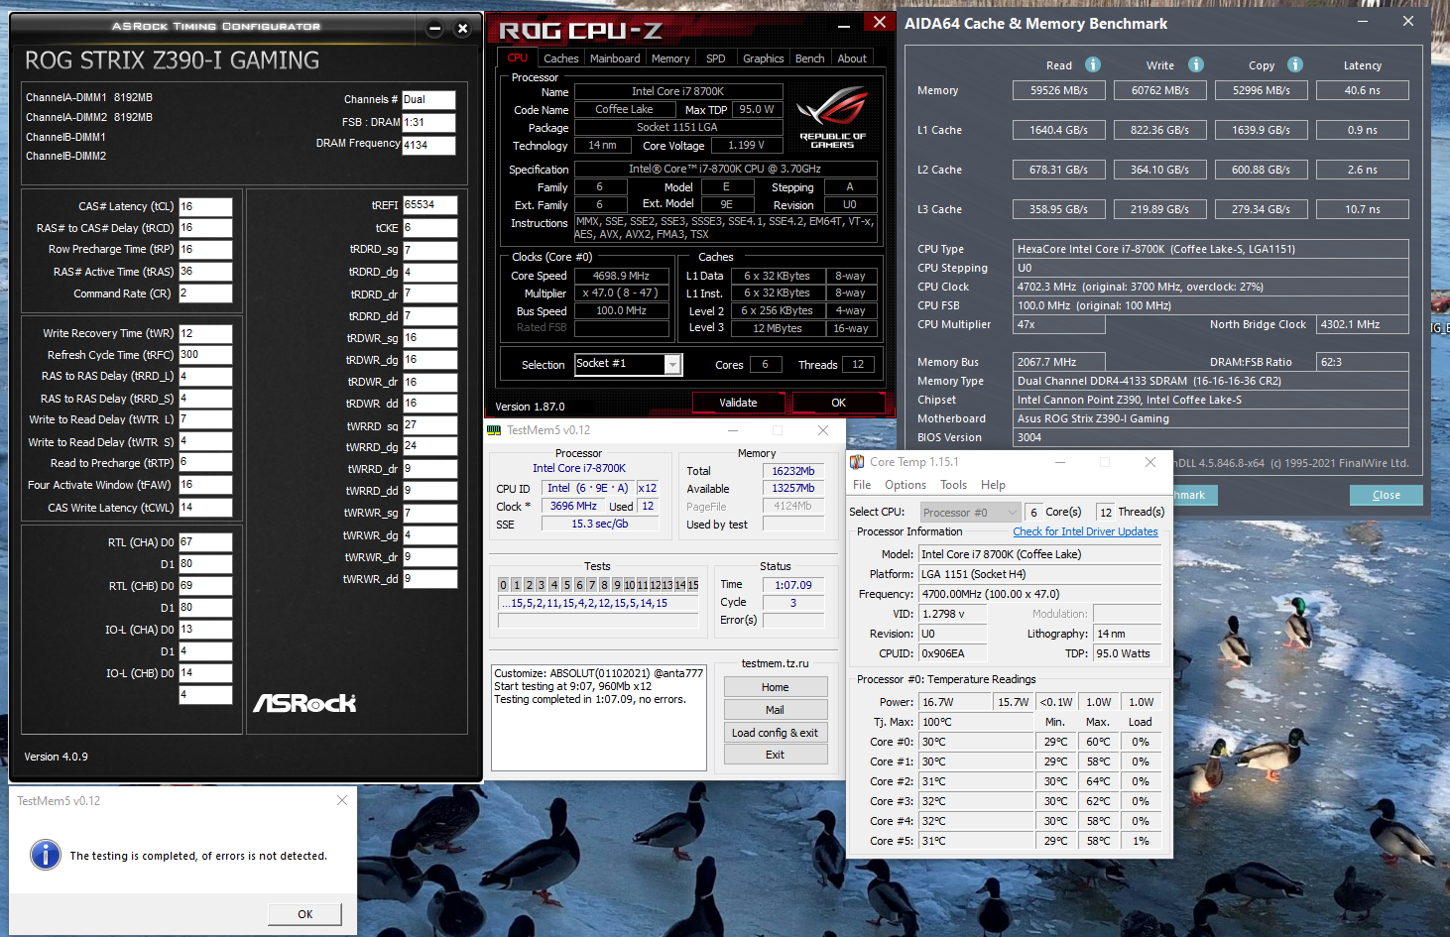The width and height of the screenshot is (1450, 937).
Task: Switch to the CPU tab in CPU-Z
Action: (518, 58)
